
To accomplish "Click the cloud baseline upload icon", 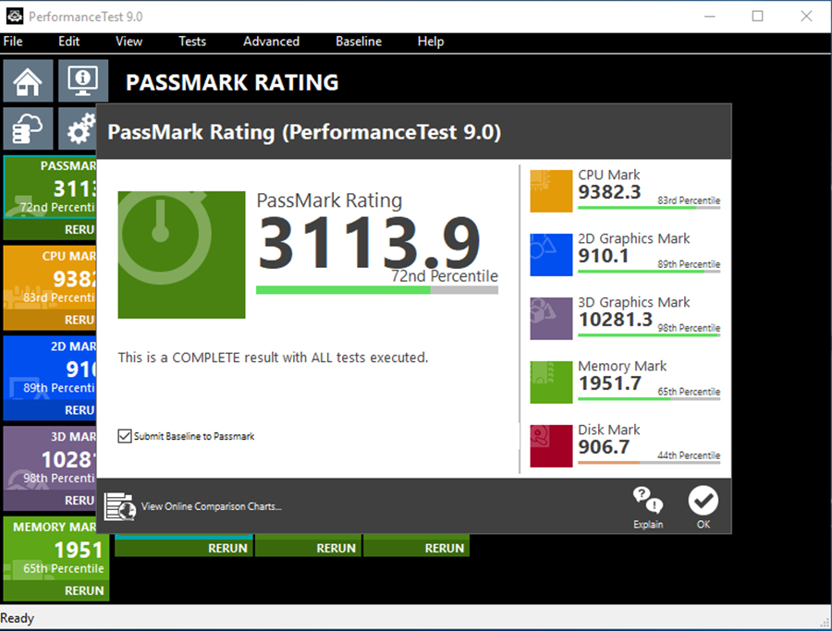I will [x=28, y=128].
